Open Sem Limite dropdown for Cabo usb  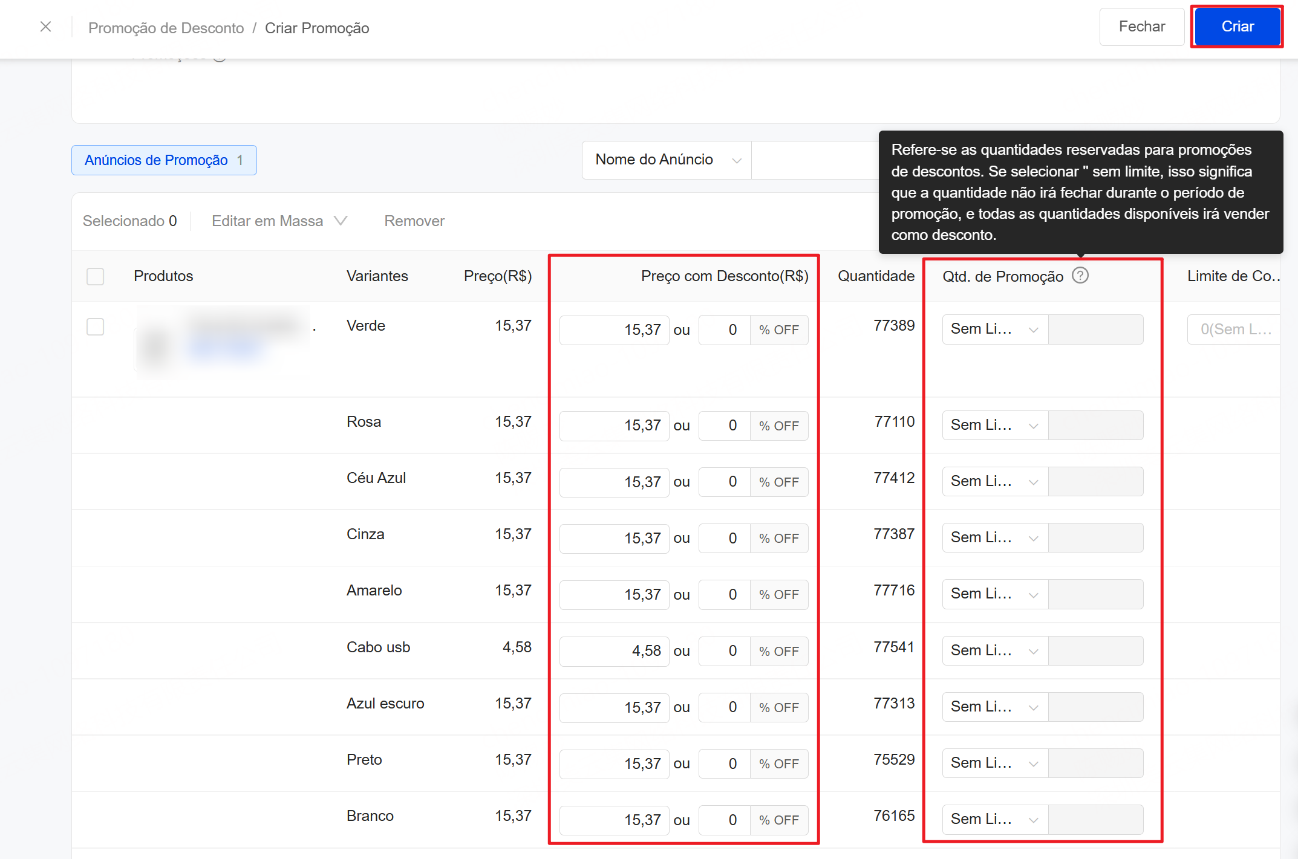[994, 650]
